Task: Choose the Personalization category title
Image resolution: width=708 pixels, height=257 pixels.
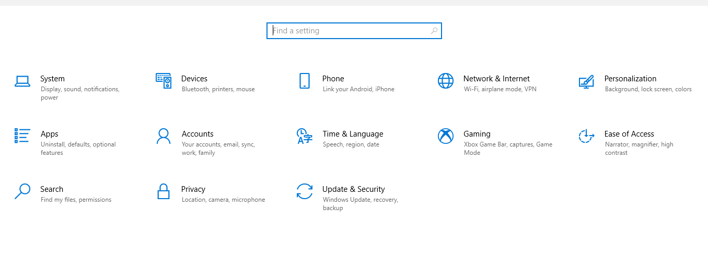Action: point(630,79)
